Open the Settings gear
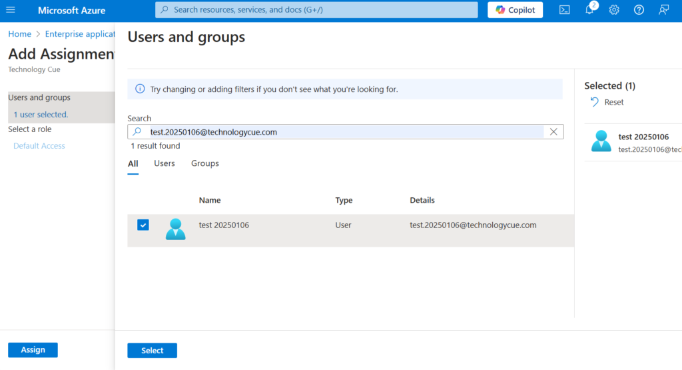The image size is (682, 370). click(x=614, y=10)
